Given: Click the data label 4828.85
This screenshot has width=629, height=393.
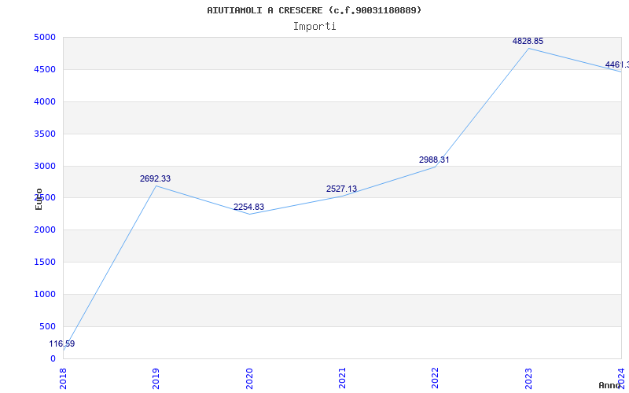Looking at the screenshot, I should pyautogui.click(x=528, y=41).
